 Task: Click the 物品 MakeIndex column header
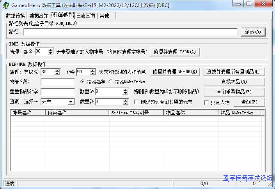point(240,113)
